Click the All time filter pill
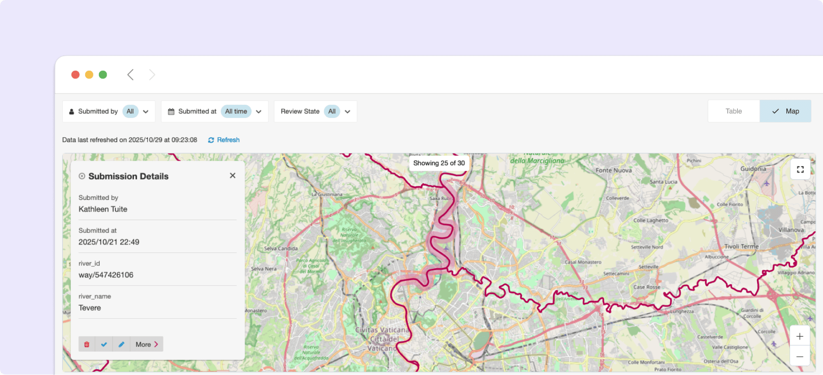 point(236,111)
